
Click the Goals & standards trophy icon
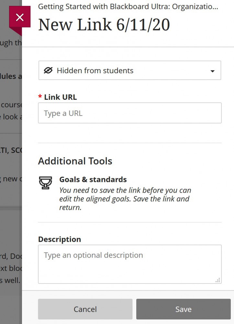[x=46, y=182]
